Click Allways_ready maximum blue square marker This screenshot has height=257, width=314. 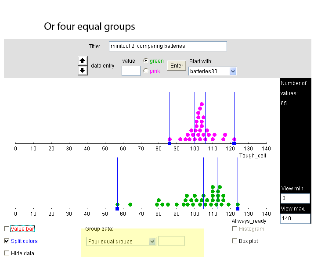[238, 209]
